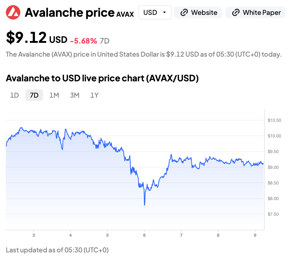Click the -5.68% weekly change figure
The image size is (294, 260).
click(83, 41)
